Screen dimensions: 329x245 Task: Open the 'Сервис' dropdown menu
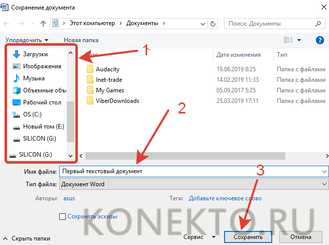pos(199,237)
